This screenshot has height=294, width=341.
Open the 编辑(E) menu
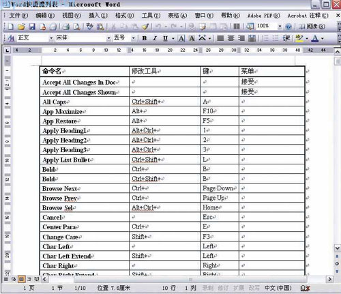coord(45,16)
